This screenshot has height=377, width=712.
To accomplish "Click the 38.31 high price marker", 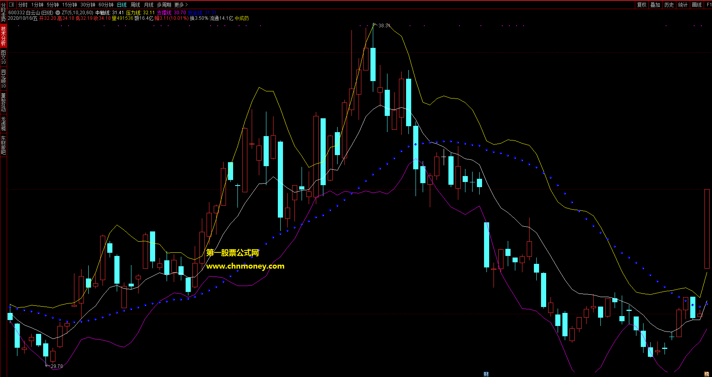I will [384, 25].
